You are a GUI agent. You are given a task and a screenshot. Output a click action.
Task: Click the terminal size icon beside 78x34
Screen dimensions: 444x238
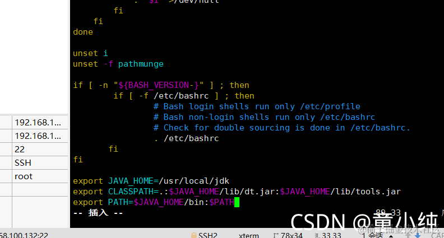point(276,235)
